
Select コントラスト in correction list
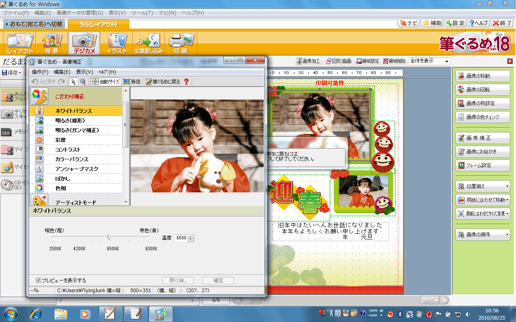pos(76,150)
